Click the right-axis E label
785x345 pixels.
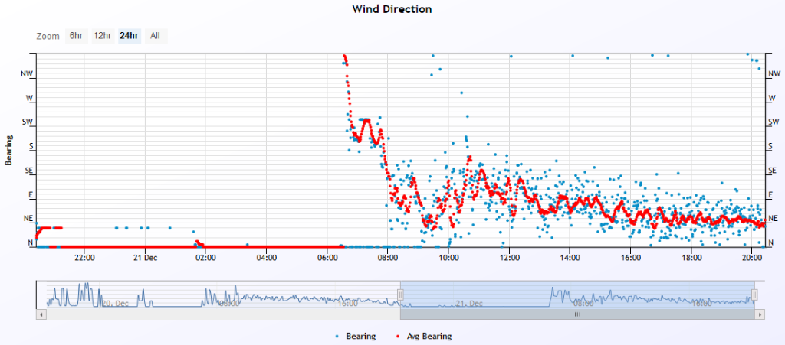770,195
